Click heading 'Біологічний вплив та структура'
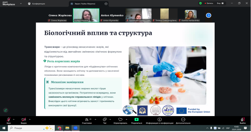This screenshot has height=132, width=251. click(x=98, y=33)
